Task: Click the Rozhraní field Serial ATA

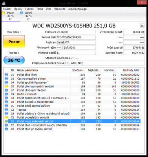Action: click(76, 42)
